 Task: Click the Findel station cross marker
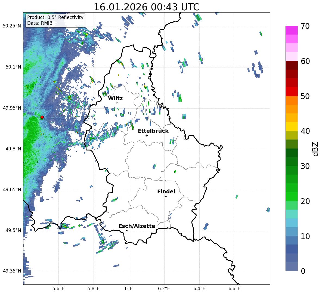[x=166, y=196]
